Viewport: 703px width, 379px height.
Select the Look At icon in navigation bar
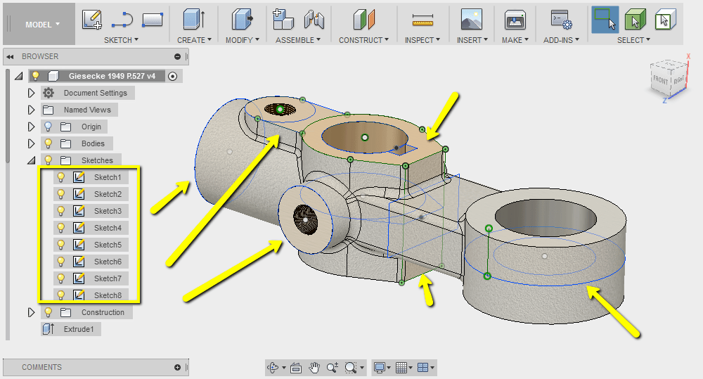[x=296, y=368]
